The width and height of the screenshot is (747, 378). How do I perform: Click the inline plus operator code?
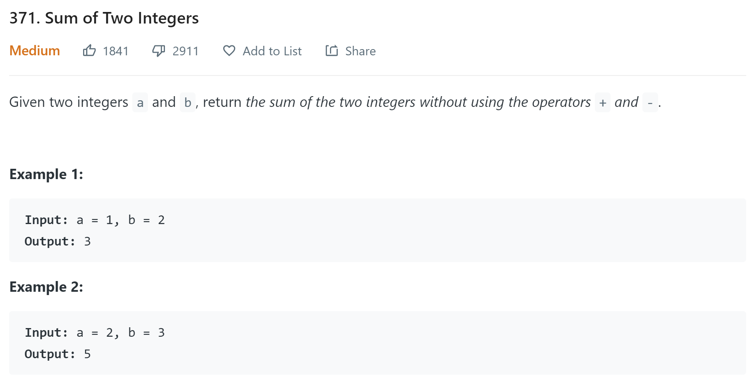[603, 102]
